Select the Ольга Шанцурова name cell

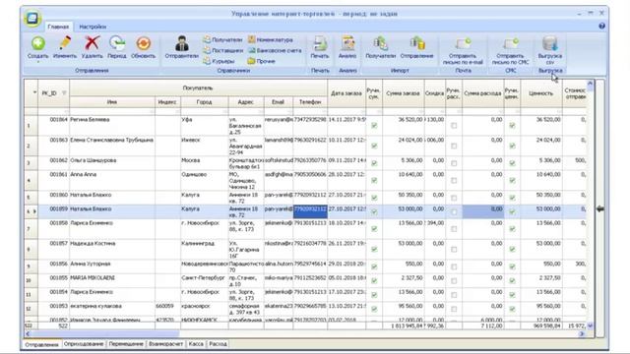pos(112,163)
